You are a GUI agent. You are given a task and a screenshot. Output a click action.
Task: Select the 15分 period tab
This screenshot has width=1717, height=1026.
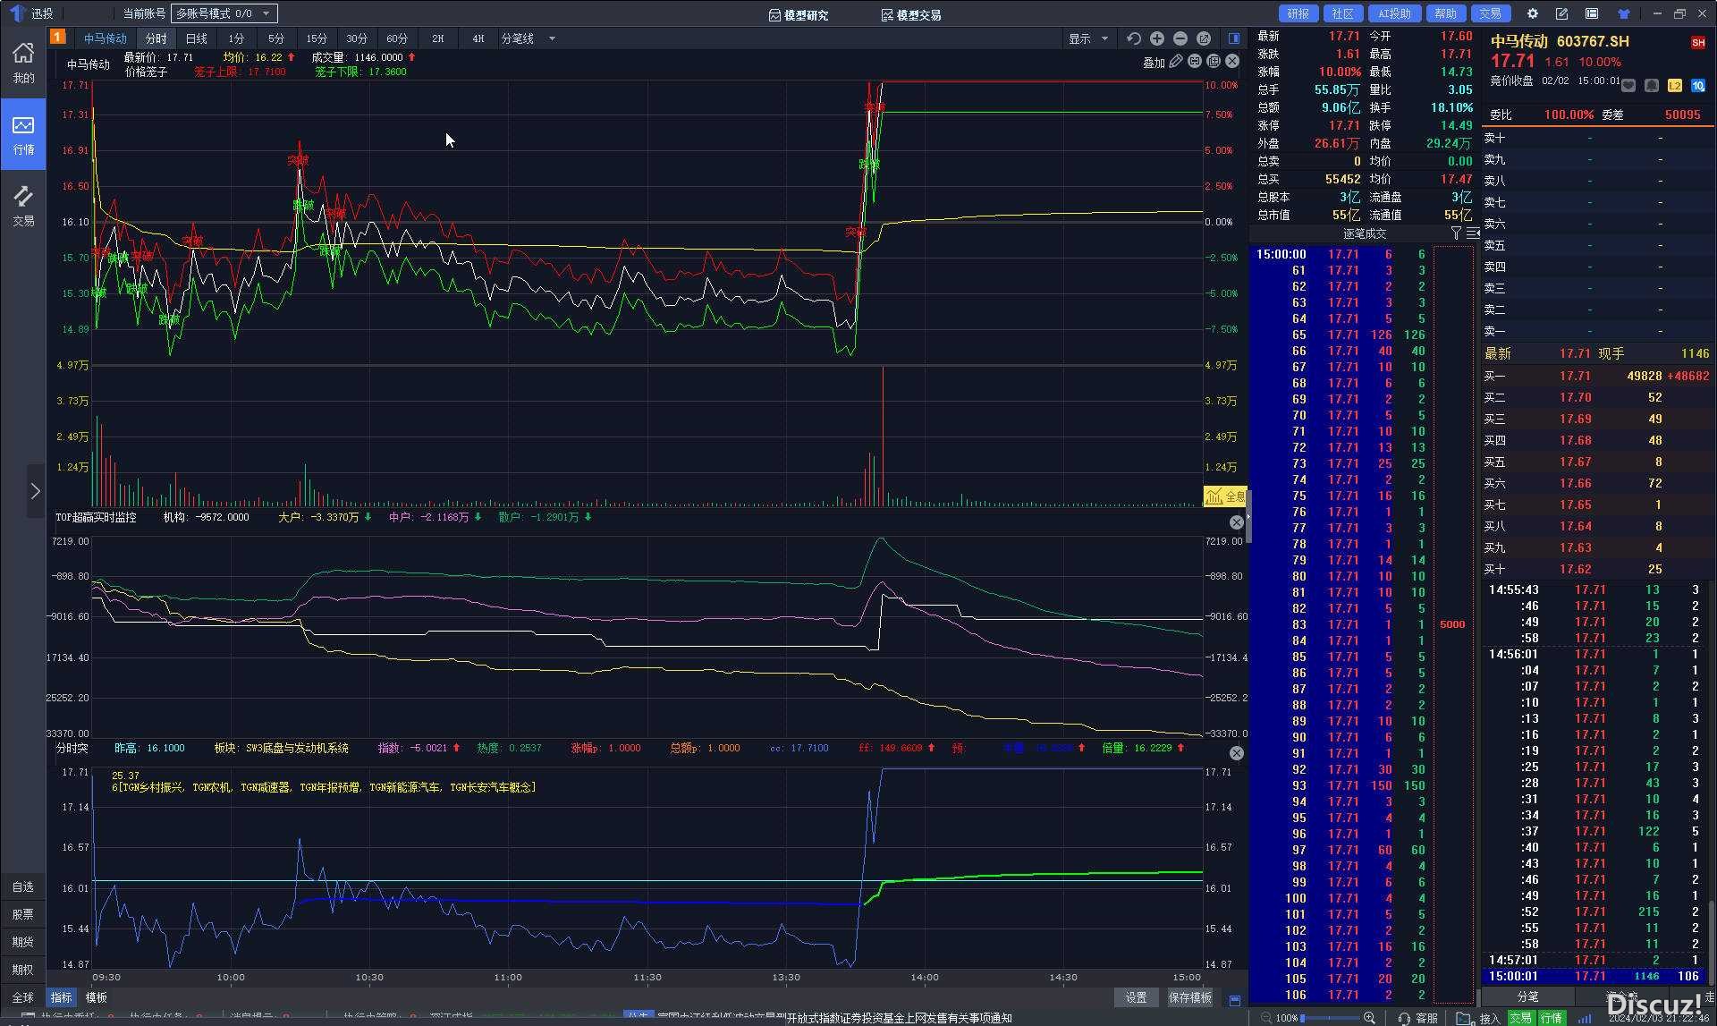coord(317,38)
